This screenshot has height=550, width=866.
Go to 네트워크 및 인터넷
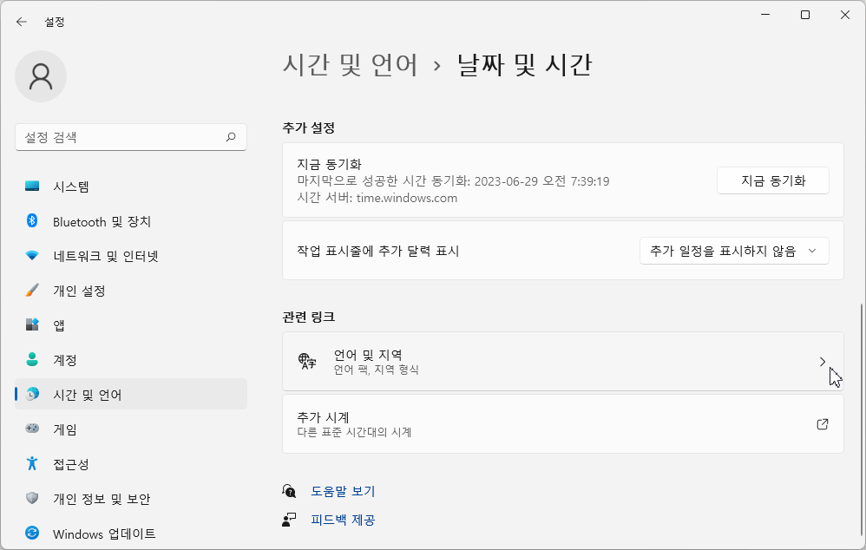[x=131, y=256]
